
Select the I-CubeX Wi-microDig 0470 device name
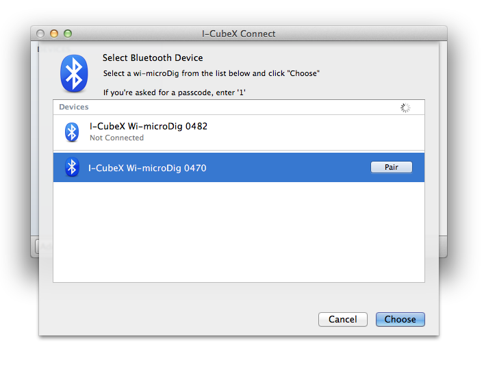tap(147, 168)
